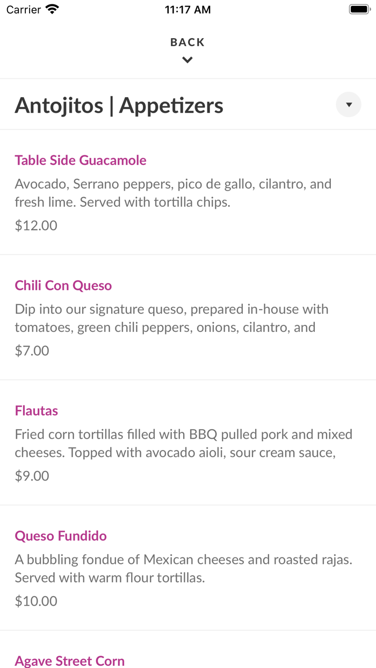Select Chili Con Queso menu item
376x668 pixels.
[63, 285]
